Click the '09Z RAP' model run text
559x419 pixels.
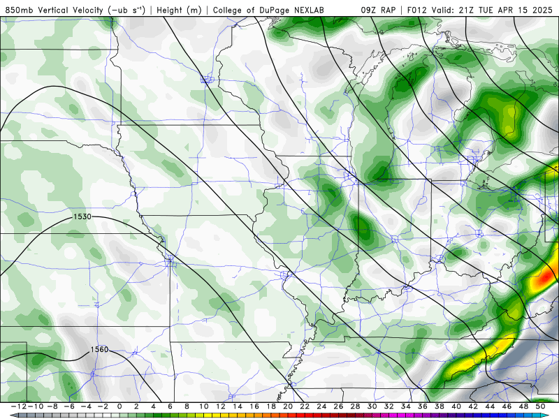(378, 10)
